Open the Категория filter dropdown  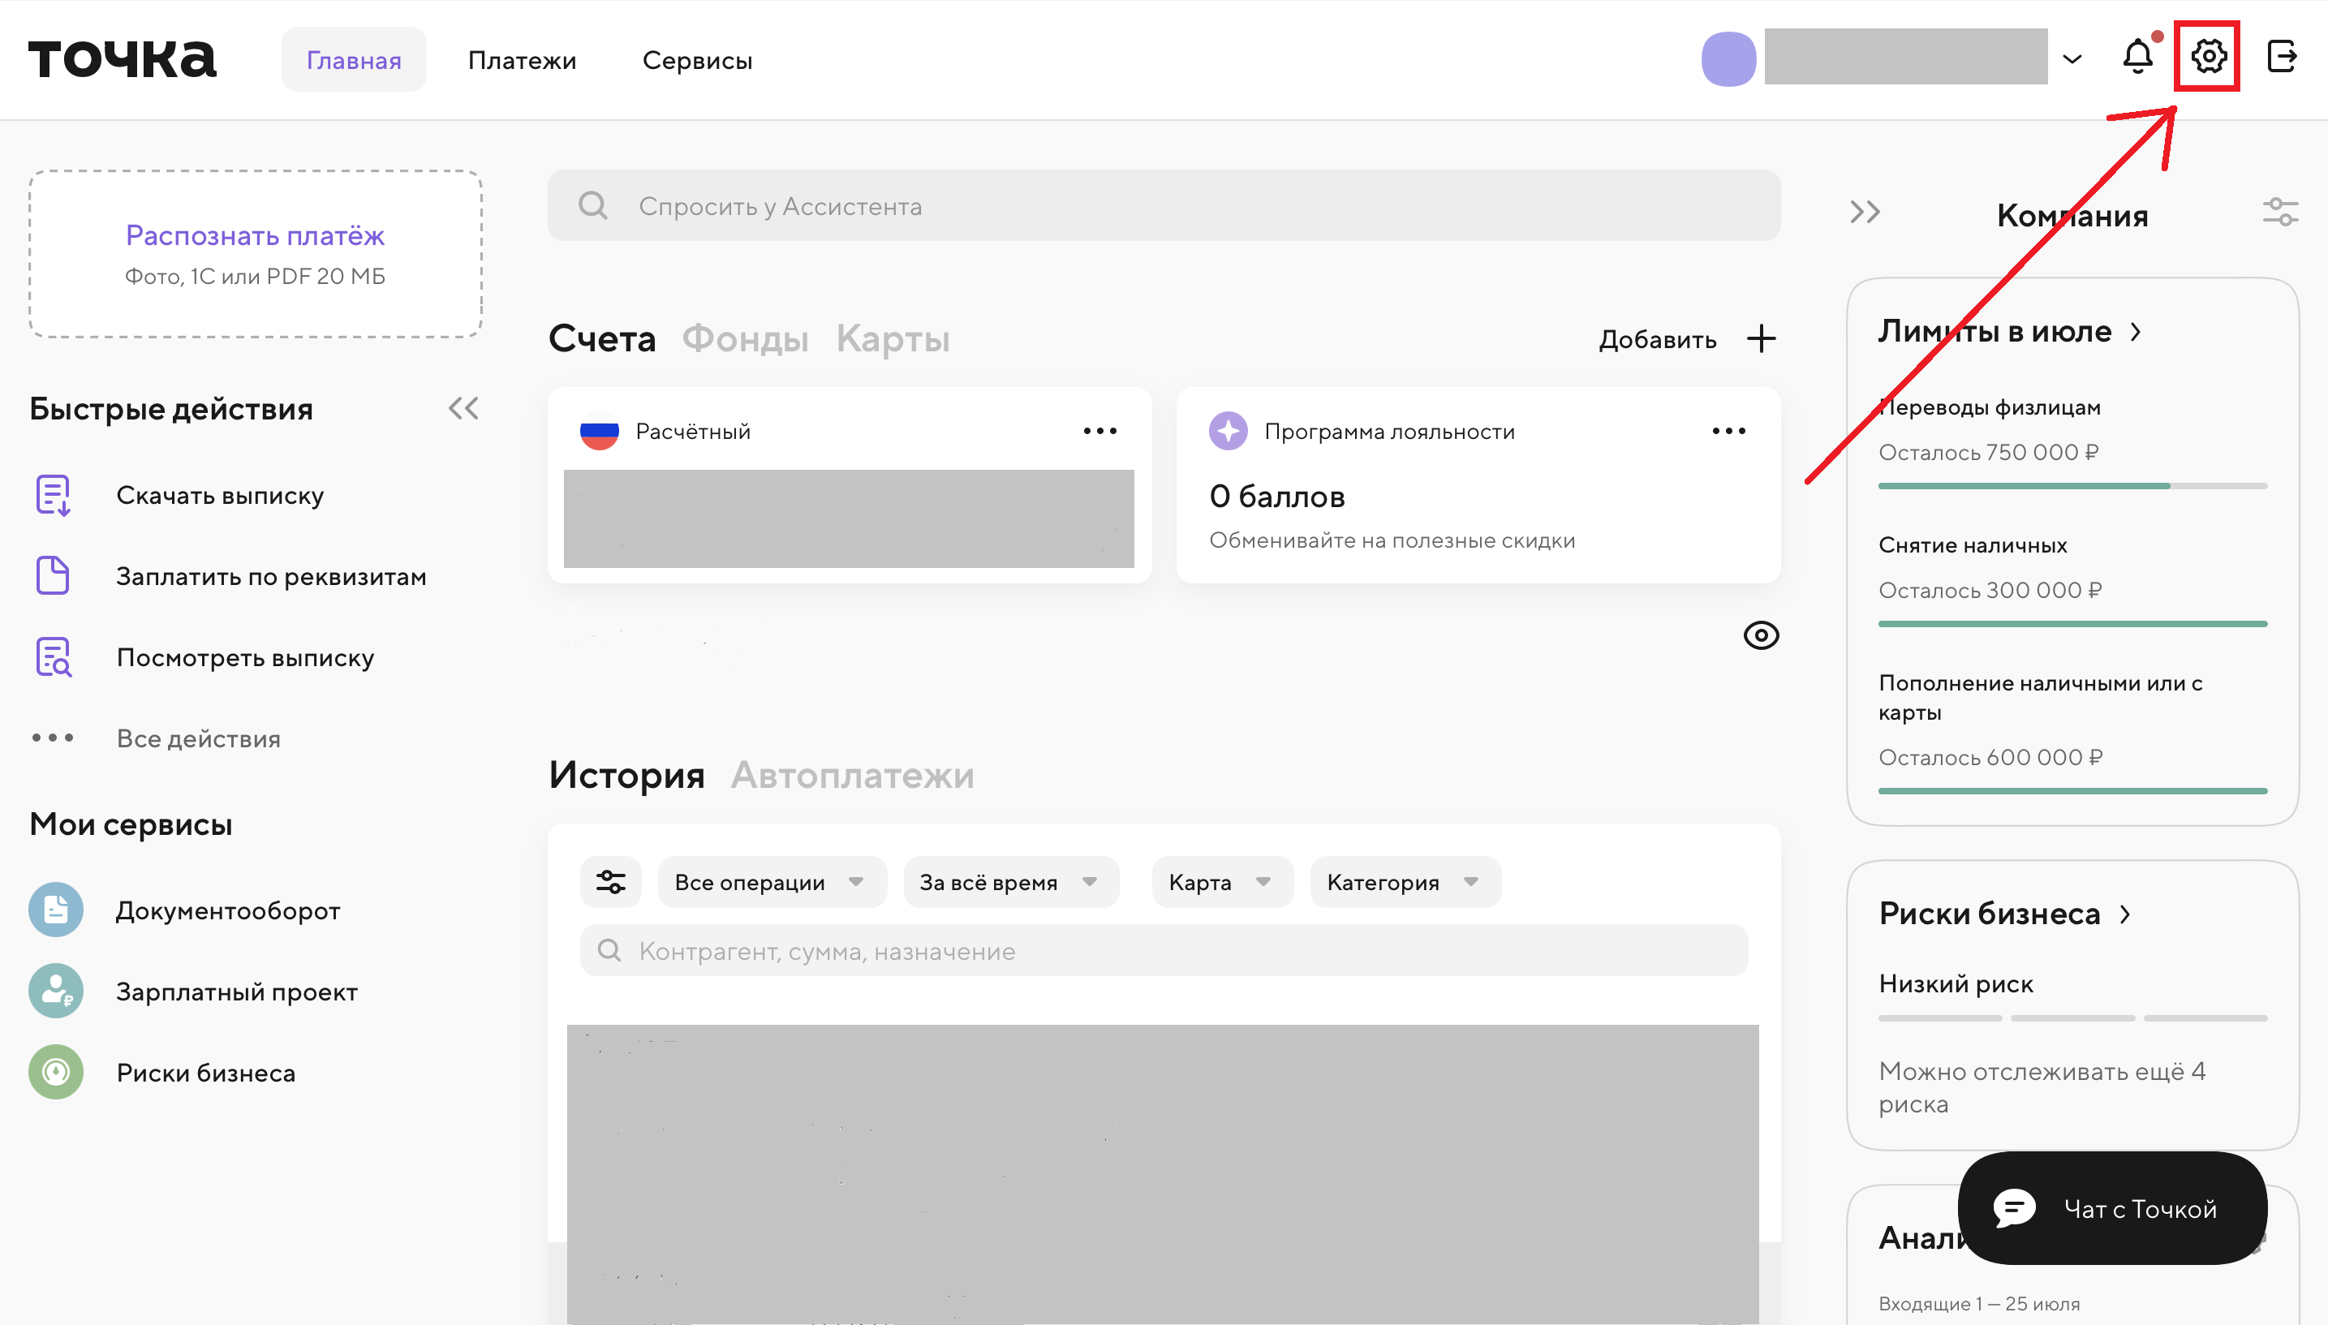1405,882
